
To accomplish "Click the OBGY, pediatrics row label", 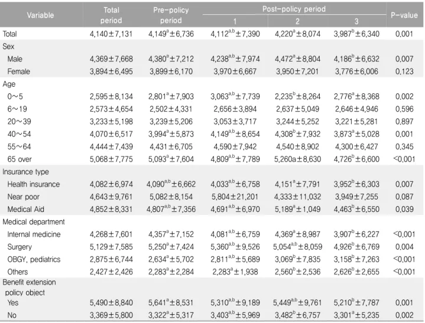I will [34, 259].
